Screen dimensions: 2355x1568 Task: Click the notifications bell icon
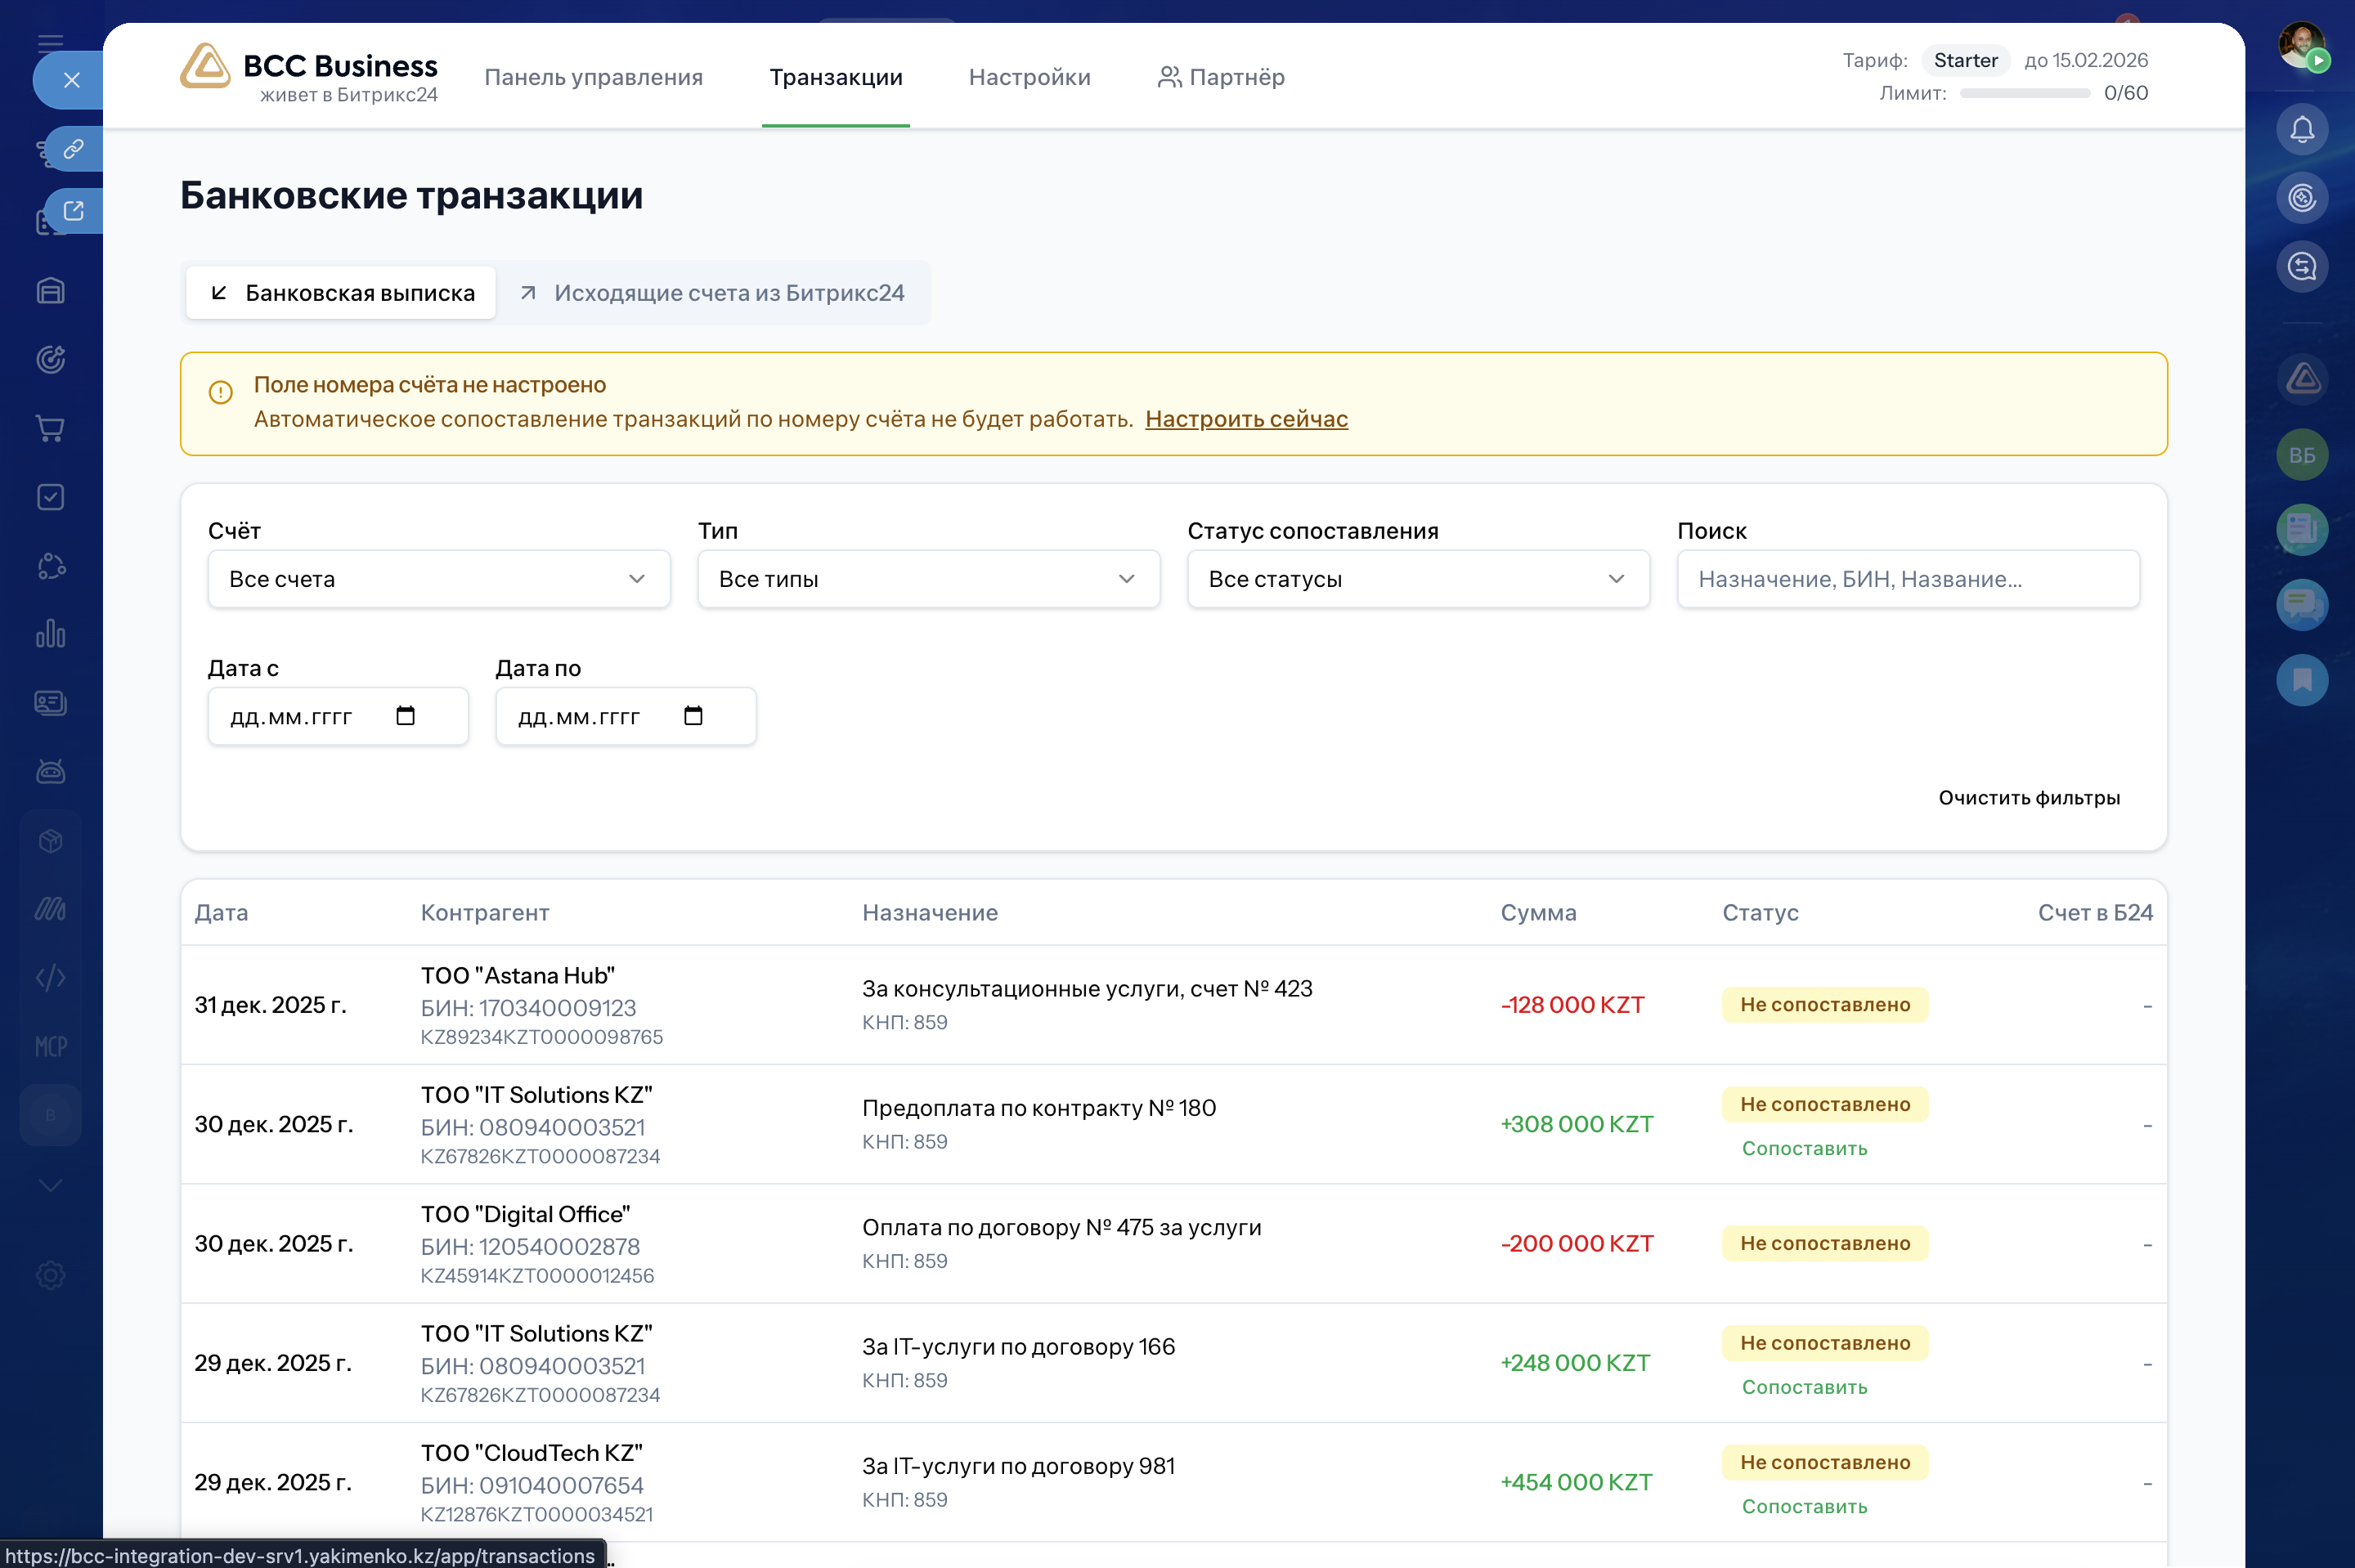2301,129
